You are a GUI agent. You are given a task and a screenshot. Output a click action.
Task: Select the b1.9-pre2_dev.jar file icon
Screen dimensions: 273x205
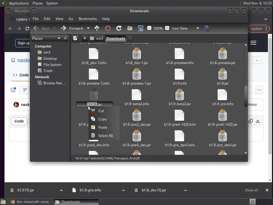click(137, 115)
